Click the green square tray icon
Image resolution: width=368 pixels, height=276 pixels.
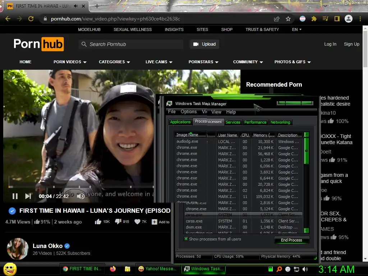click(x=270, y=269)
